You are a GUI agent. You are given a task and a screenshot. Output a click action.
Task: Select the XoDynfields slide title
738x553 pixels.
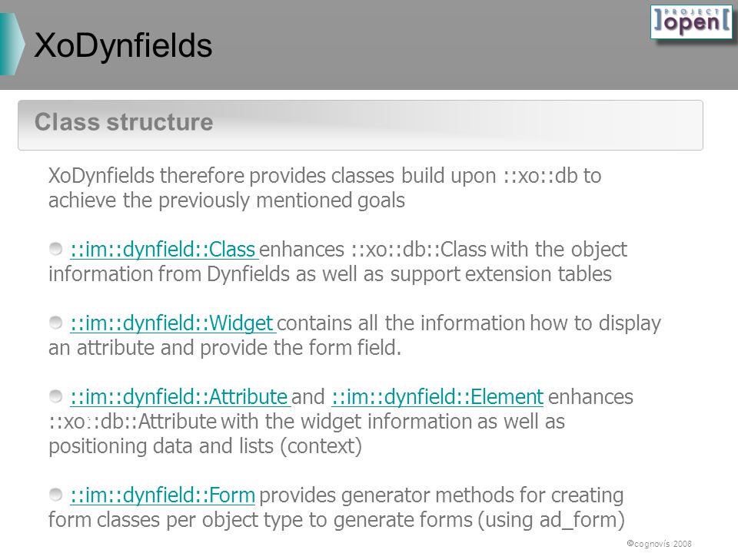coord(123,45)
